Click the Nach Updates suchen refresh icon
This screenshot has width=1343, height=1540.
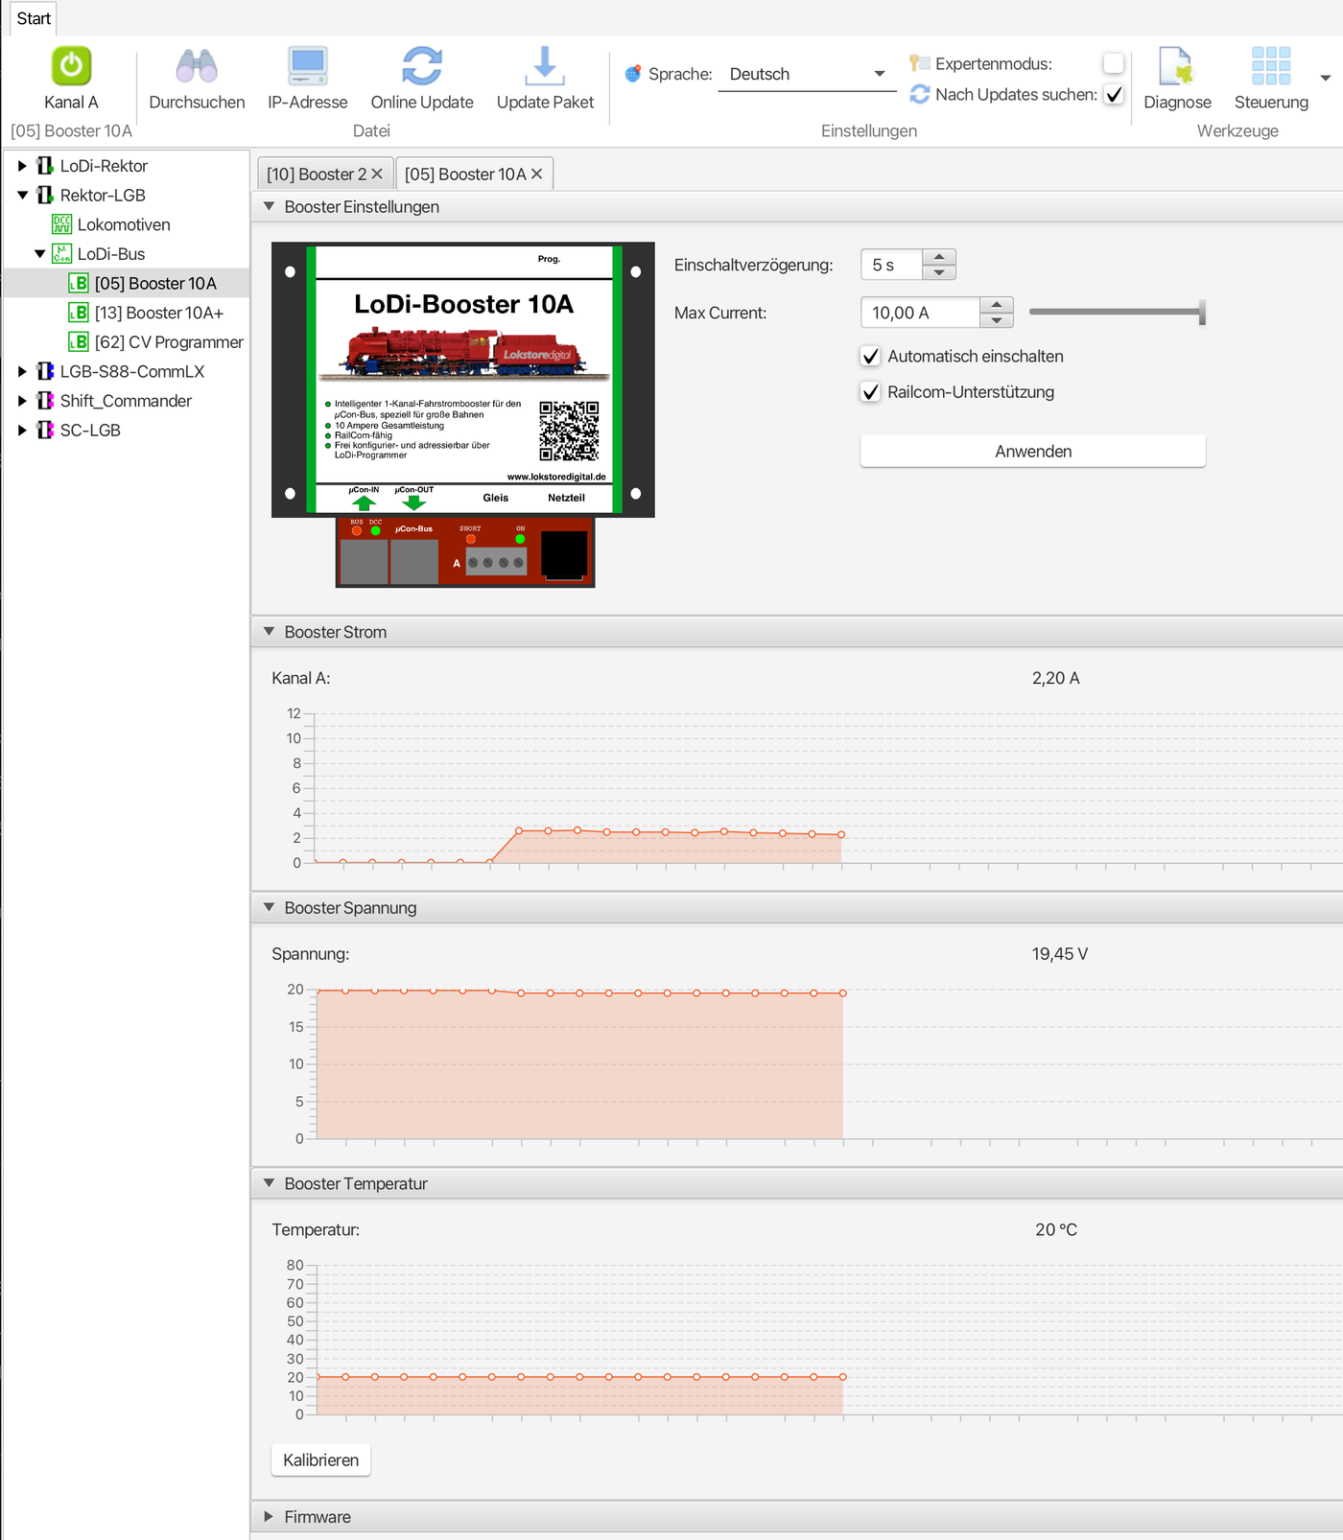tap(919, 94)
